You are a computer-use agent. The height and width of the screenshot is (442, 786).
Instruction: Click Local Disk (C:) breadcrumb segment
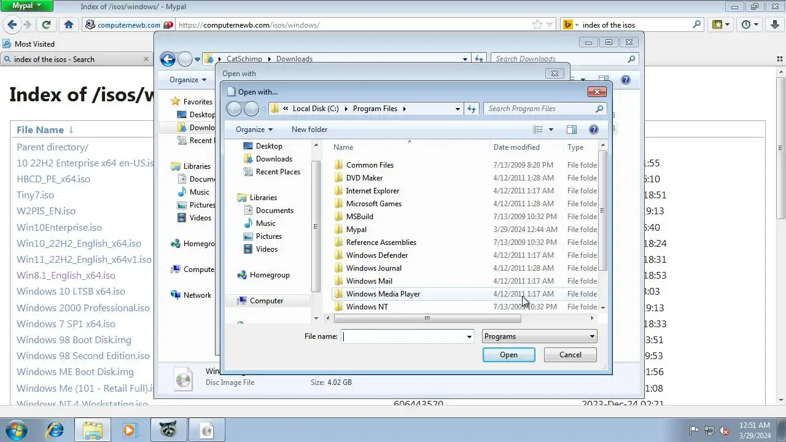[316, 109]
